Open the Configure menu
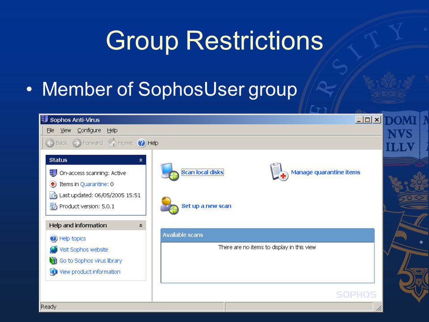This screenshot has width=429, height=322. coord(89,130)
